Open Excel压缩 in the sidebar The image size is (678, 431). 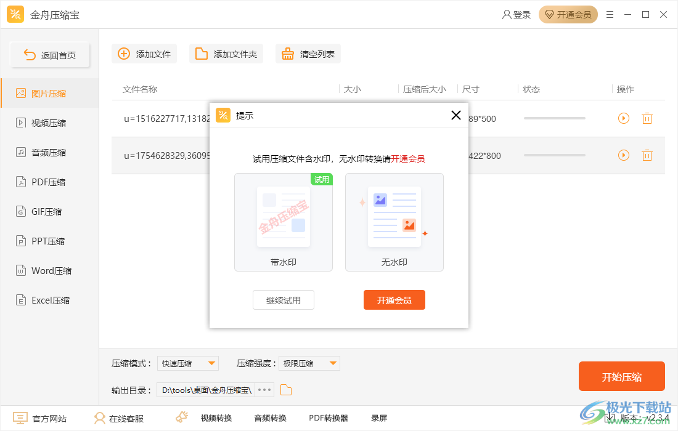pos(50,300)
